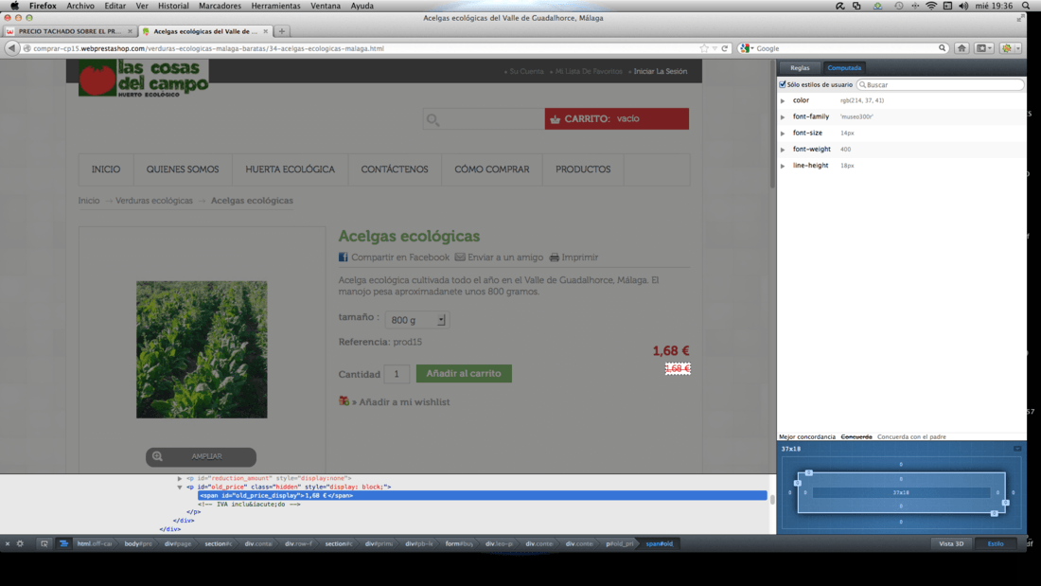Toggle the markup panel icon in devtools
This screenshot has height=586, width=1041.
[63, 543]
